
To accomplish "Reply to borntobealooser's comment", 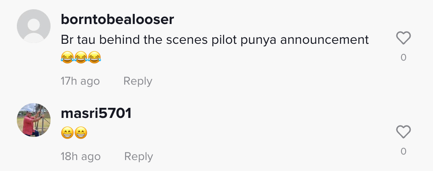I will click(138, 81).
